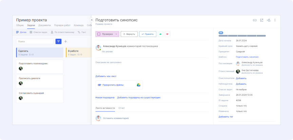Open the Документы tab
Image resolution: width=293 pixels, height=140 pixels.
click(44, 25)
